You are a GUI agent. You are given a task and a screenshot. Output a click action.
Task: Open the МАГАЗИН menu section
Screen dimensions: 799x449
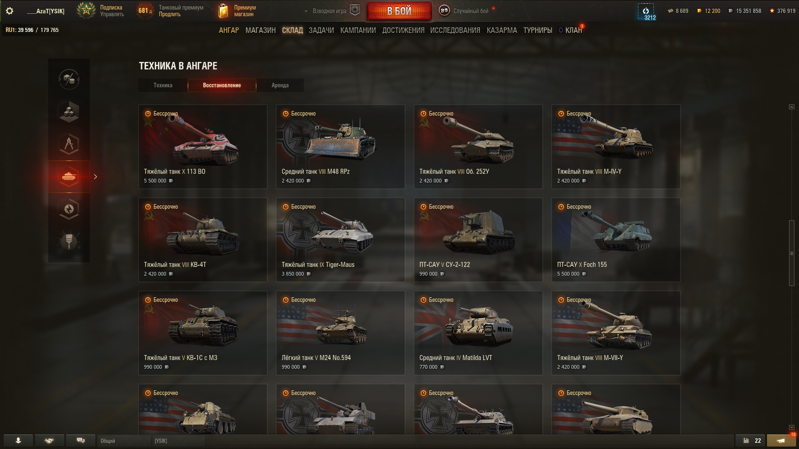pos(261,30)
